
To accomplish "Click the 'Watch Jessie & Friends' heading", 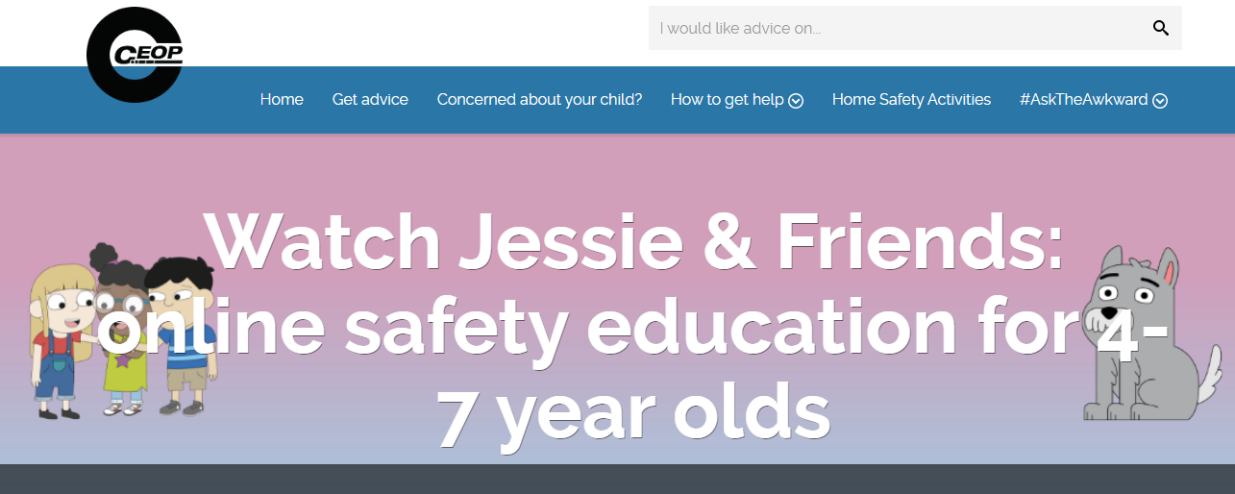I will click(634, 242).
